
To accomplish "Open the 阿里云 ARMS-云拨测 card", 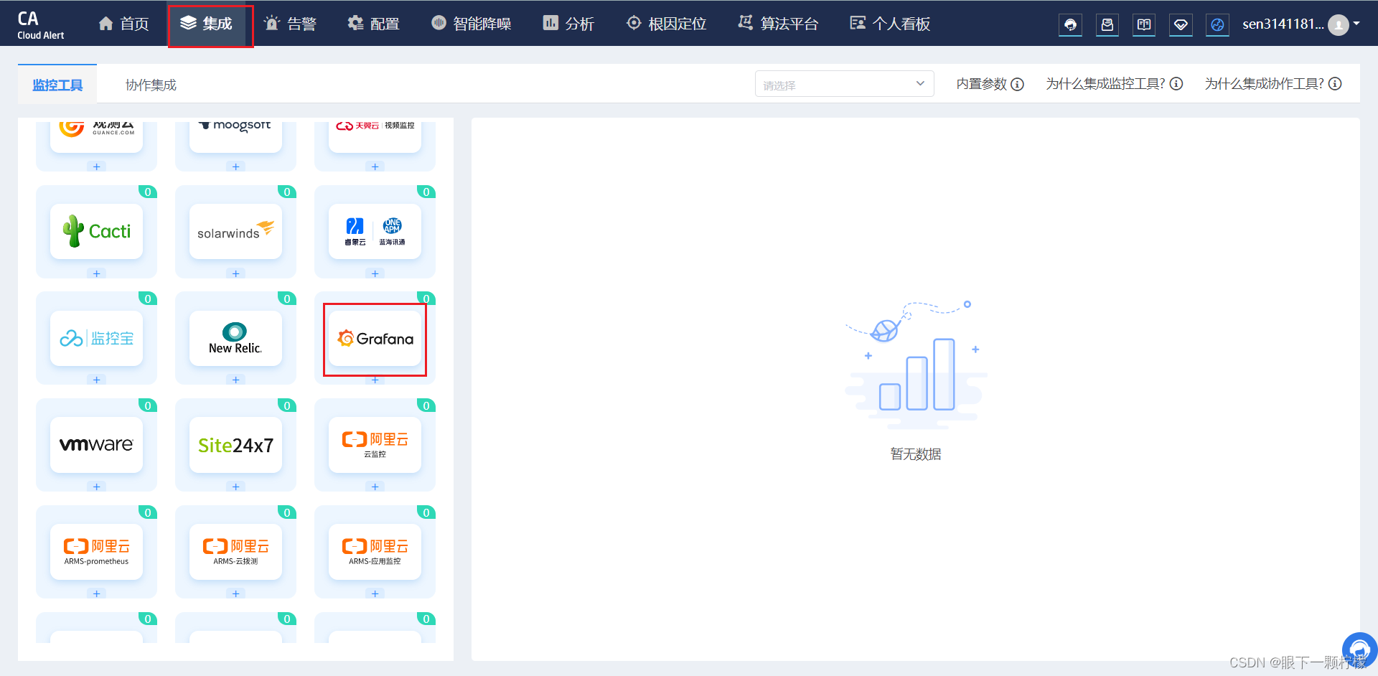I will coord(235,552).
